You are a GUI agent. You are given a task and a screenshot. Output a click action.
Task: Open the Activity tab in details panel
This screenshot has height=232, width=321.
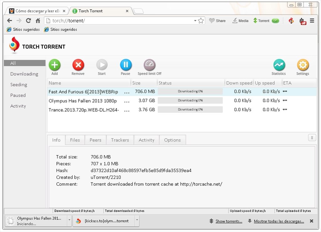click(x=147, y=140)
